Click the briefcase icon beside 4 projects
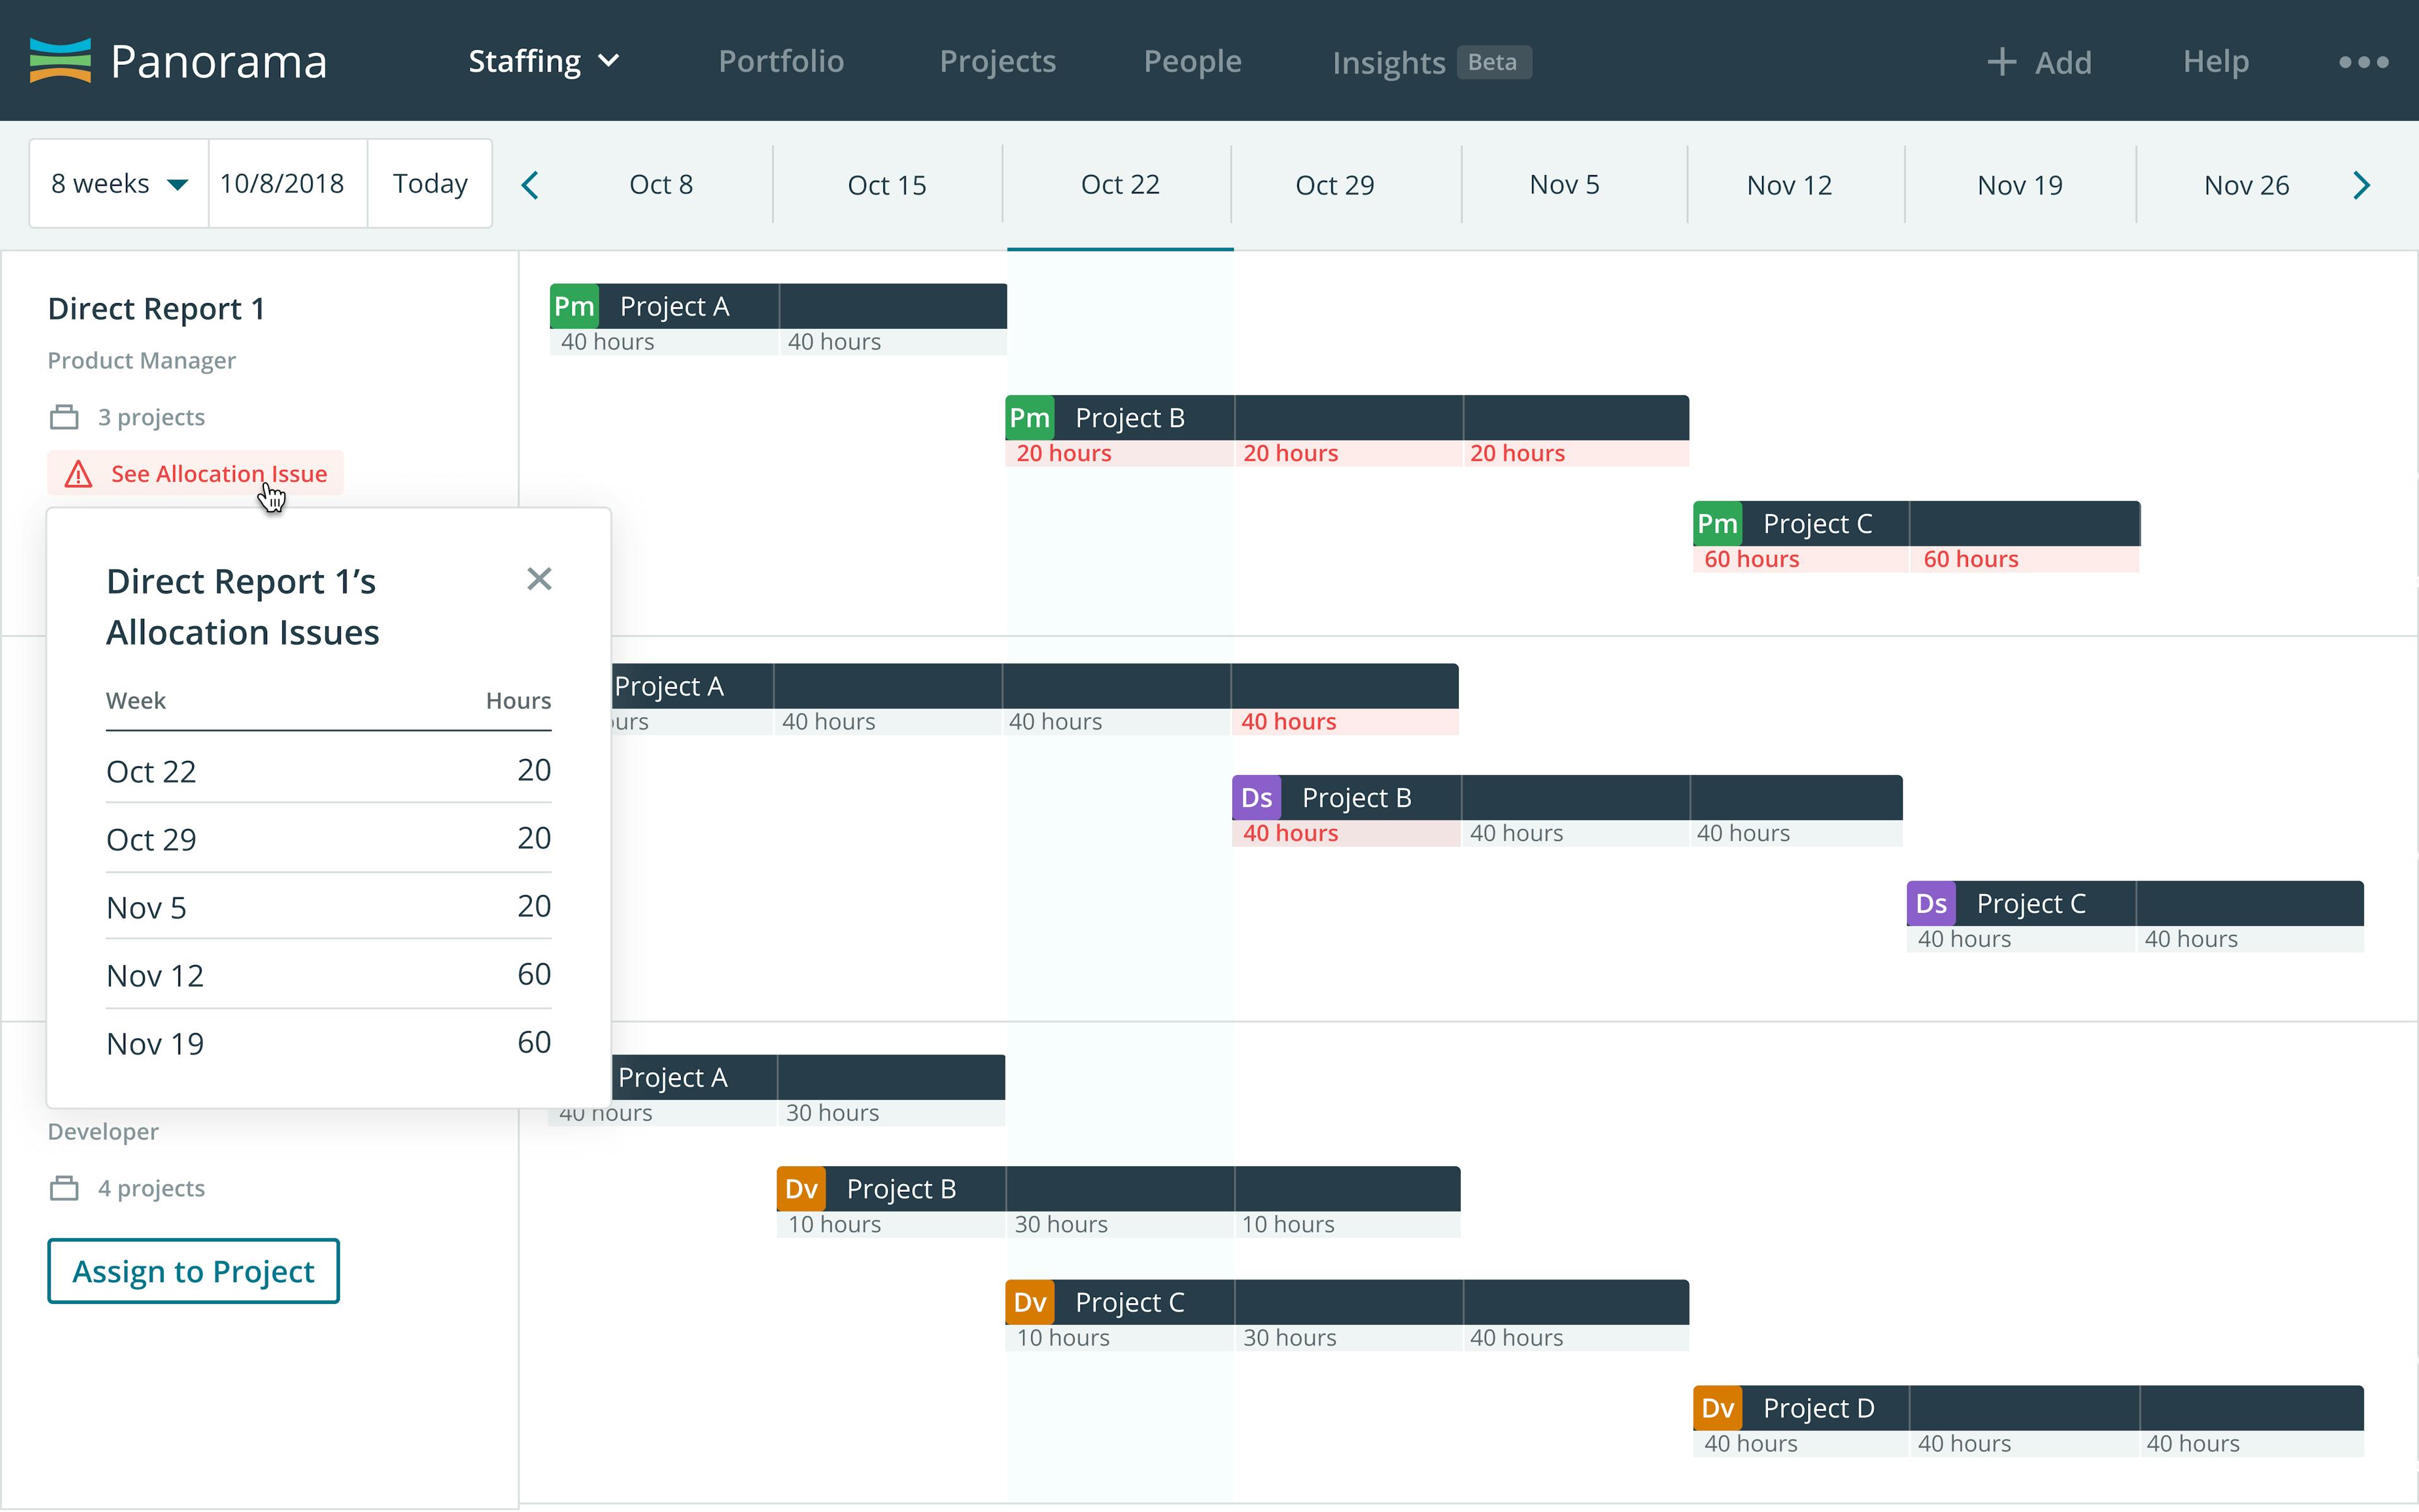Viewport: 2419px width, 1512px height. click(x=64, y=1187)
